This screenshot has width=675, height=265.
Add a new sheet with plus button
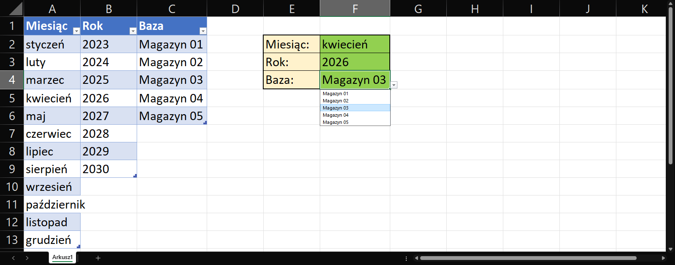pyautogui.click(x=98, y=258)
